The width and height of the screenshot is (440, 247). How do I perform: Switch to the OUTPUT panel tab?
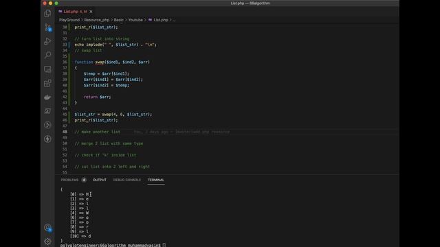pos(100,180)
